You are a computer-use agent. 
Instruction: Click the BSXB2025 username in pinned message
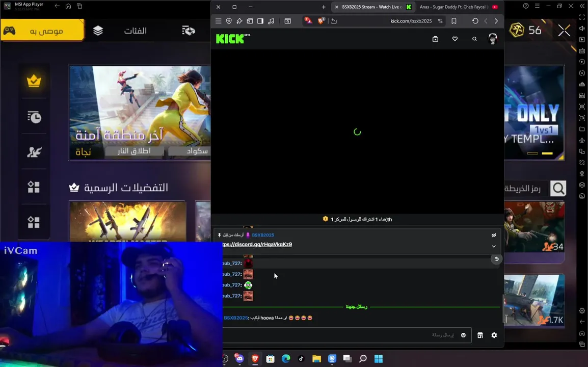click(263, 235)
